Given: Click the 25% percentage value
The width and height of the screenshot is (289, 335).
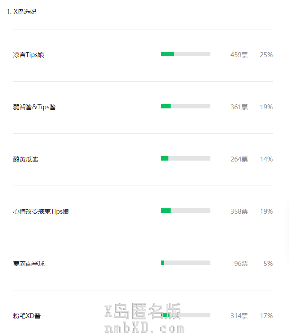Looking at the screenshot, I should [266, 55].
